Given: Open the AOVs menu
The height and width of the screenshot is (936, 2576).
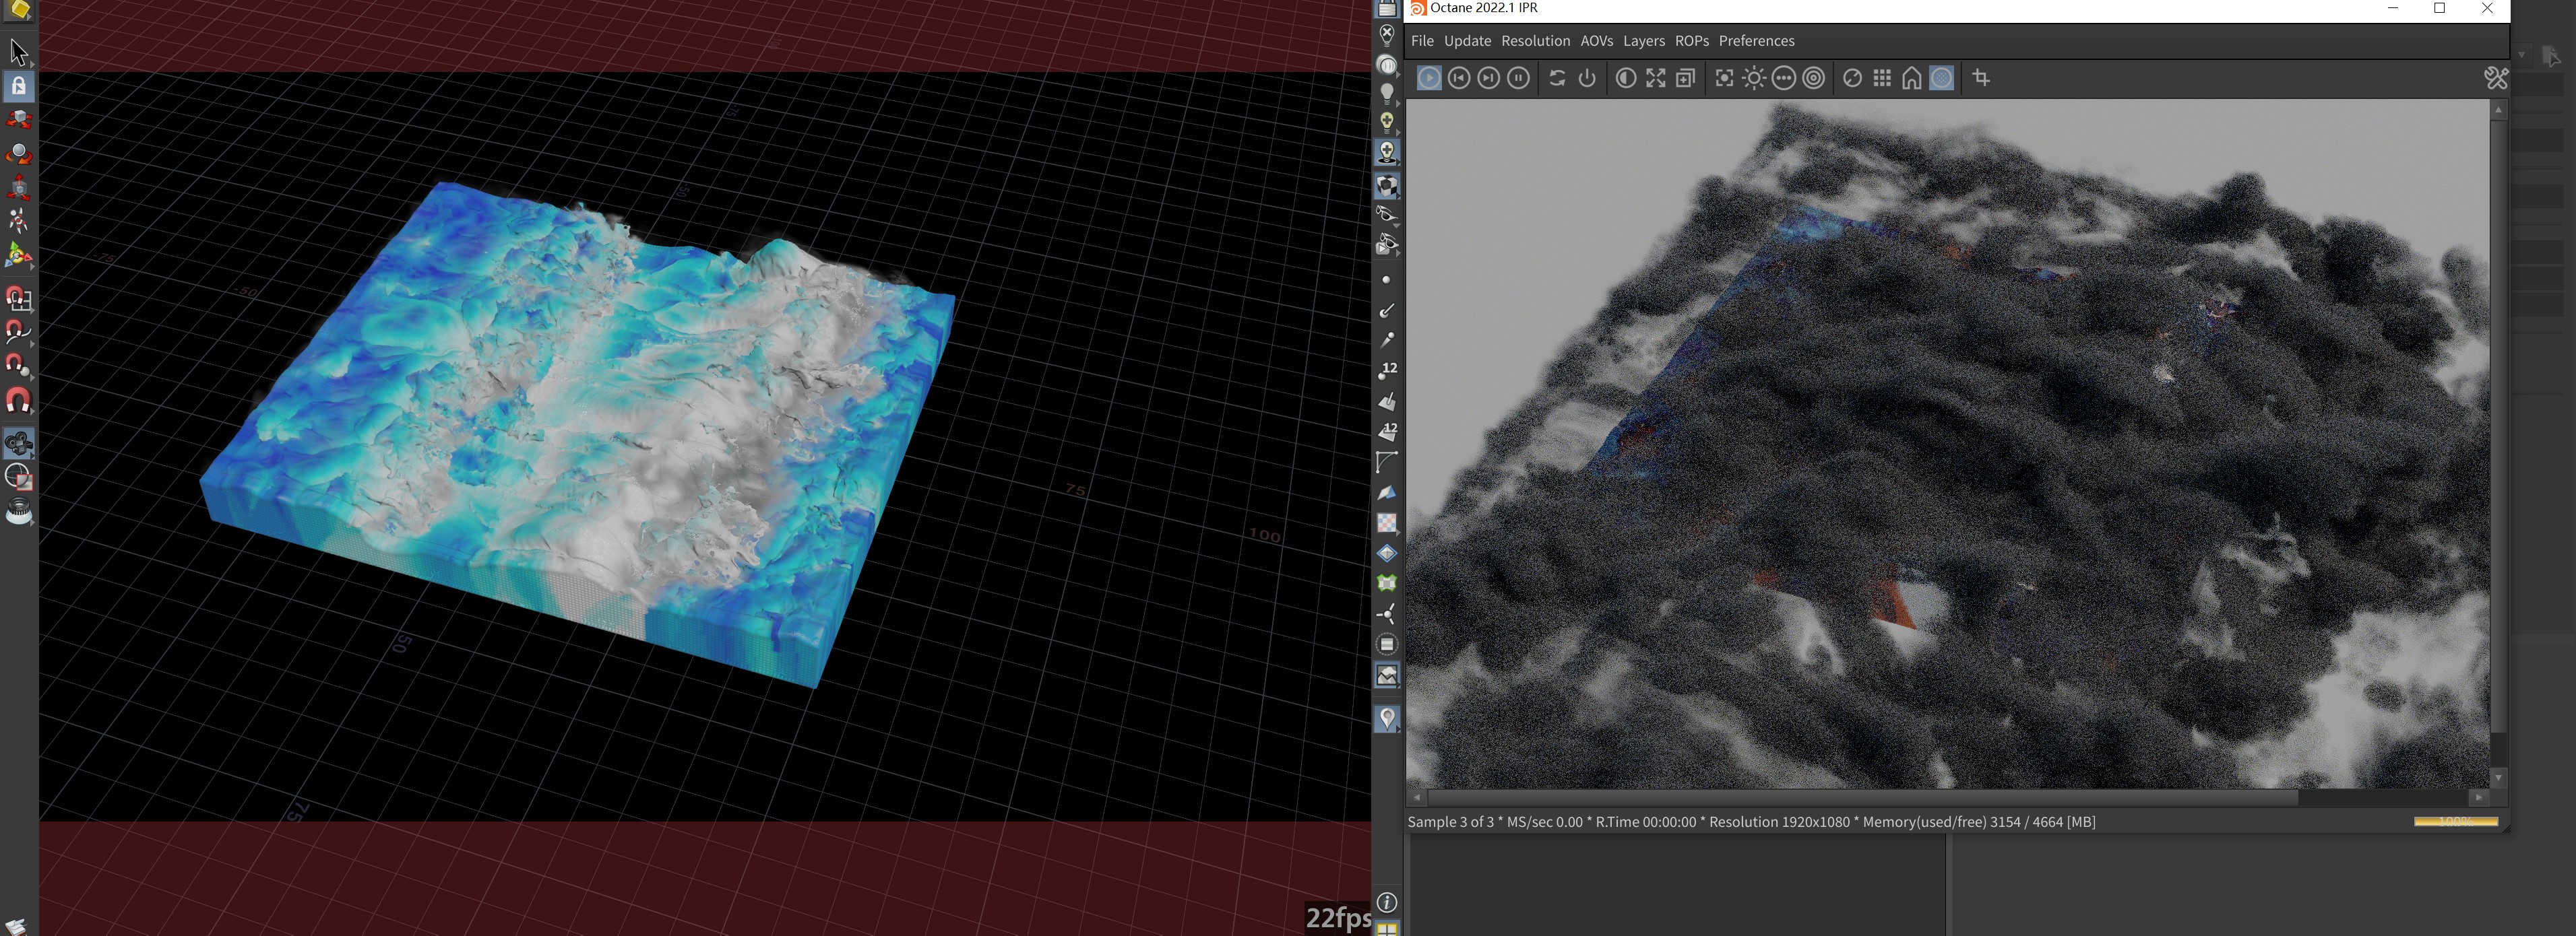Looking at the screenshot, I should pyautogui.click(x=1596, y=41).
